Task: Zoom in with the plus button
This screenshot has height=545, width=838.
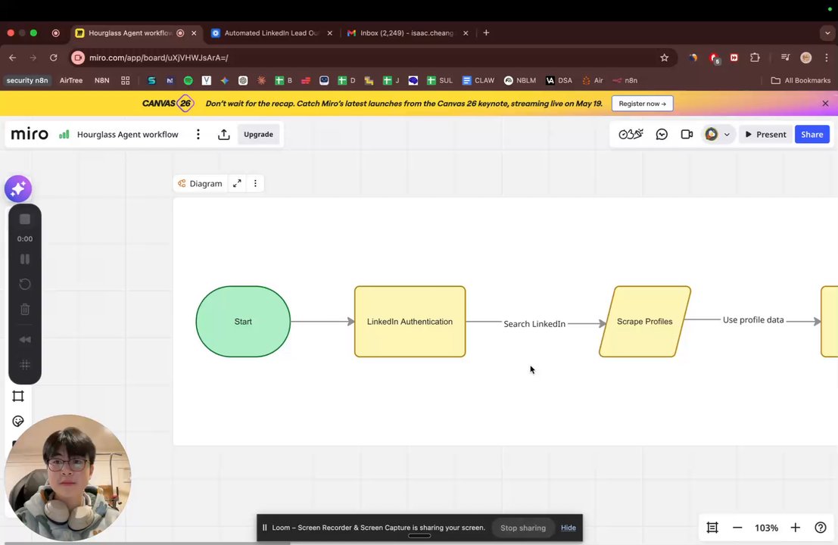Action: click(x=796, y=528)
